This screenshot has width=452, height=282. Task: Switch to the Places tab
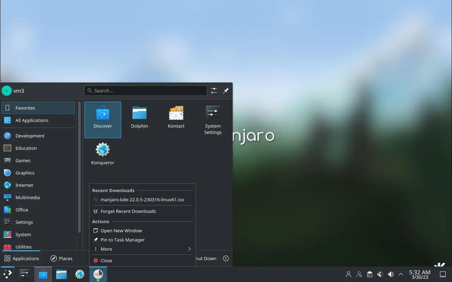[61, 258]
